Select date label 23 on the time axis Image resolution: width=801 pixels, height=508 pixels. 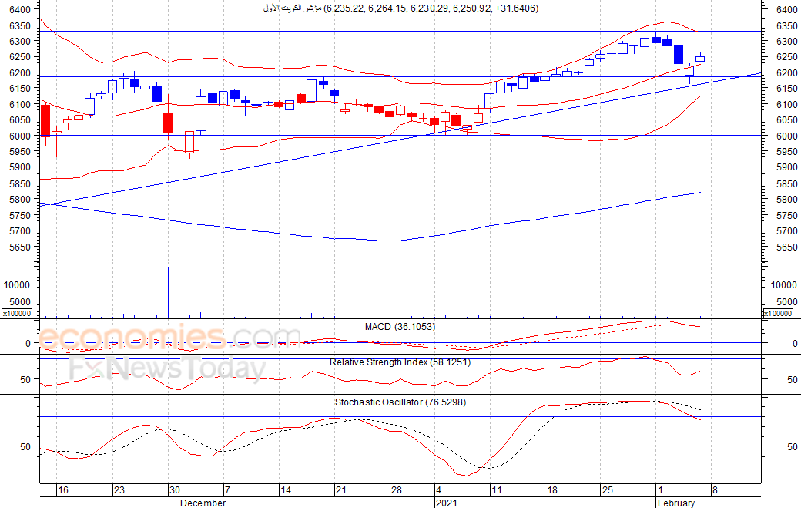tap(119, 490)
